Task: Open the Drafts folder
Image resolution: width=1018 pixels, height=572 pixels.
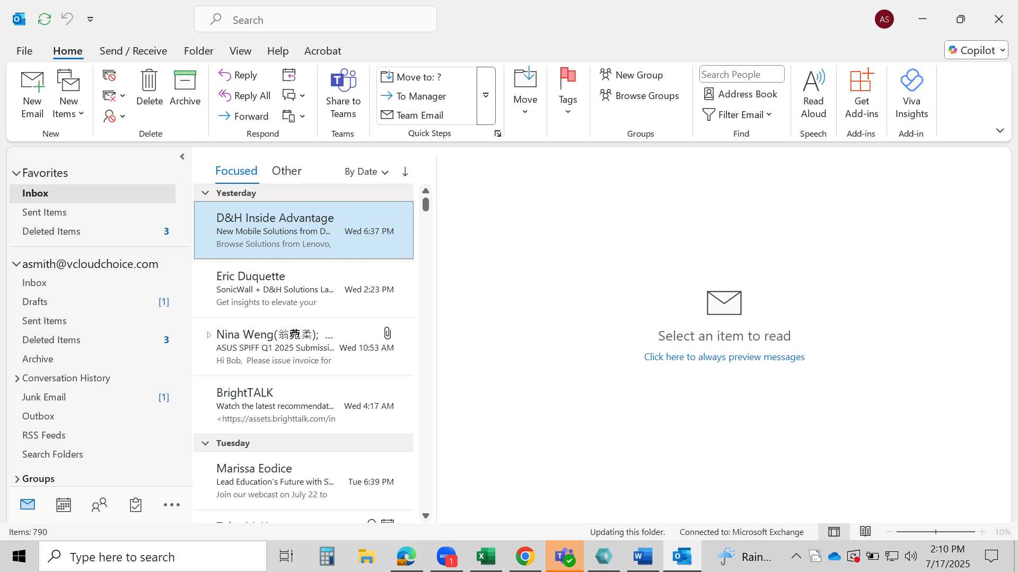Action: tap(93, 302)
